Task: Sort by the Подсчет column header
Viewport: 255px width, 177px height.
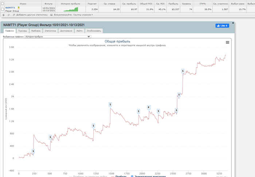Action: pos(92,4)
